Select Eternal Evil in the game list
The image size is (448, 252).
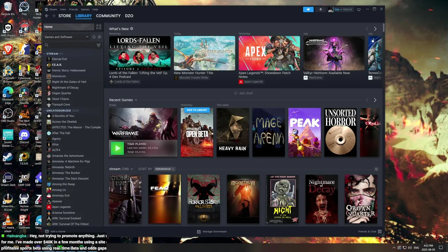(59, 59)
